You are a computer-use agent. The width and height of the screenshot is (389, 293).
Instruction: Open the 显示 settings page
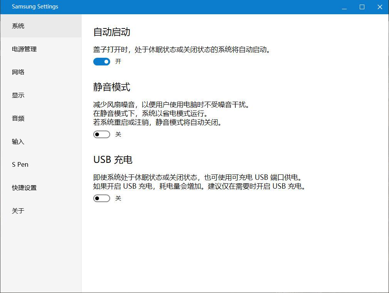(x=18, y=95)
